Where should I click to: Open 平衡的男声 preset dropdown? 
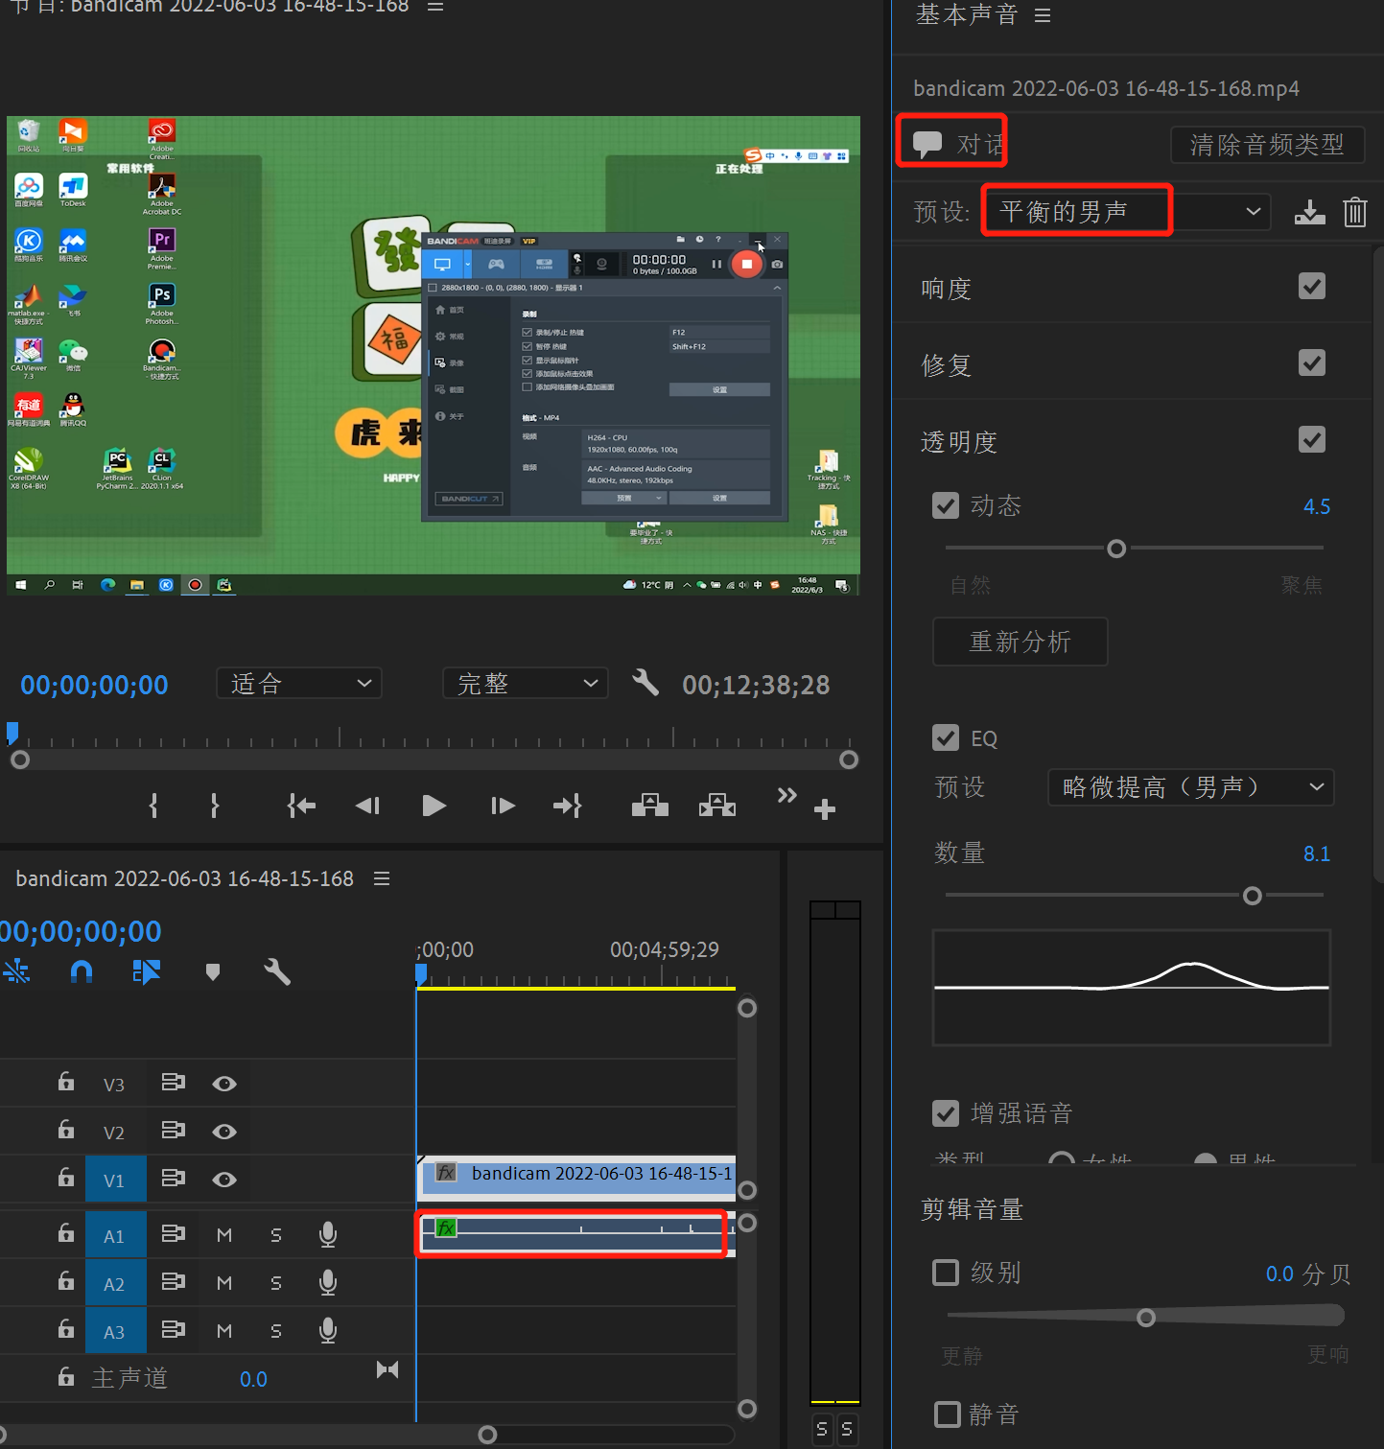tap(1127, 212)
